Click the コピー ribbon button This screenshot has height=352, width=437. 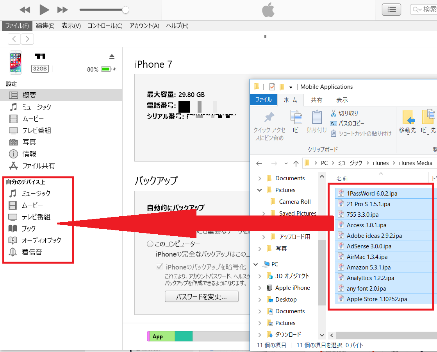click(x=296, y=121)
